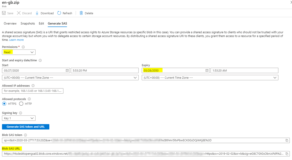Image resolution: width=292 pixels, height=160 pixels.
Task: Open the Expiry date calendar picker
Action: [x=207, y=70]
